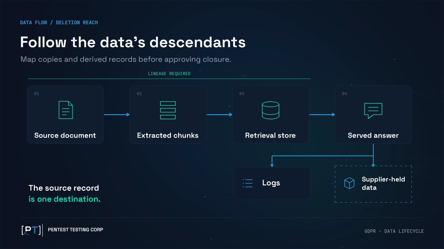Click the 'Logs' card text
Image resolution: width=444 pixels, height=249 pixels.
(x=271, y=183)
